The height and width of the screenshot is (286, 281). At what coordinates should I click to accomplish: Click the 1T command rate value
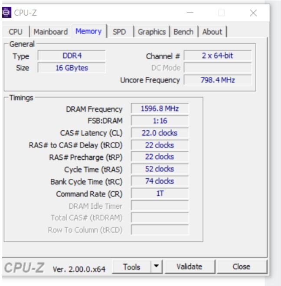[160, 193]
